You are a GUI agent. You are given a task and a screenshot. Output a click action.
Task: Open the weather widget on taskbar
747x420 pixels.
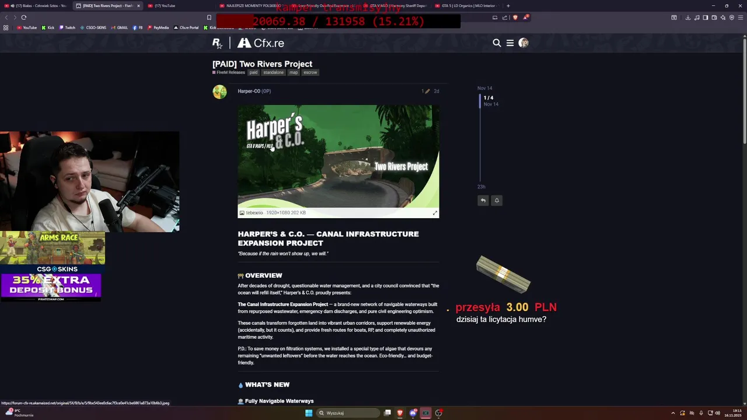tap(19, 412)
